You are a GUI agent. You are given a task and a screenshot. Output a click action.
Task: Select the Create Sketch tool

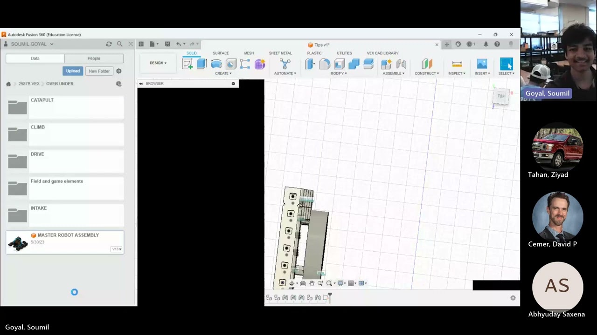[x=187, y=64]
